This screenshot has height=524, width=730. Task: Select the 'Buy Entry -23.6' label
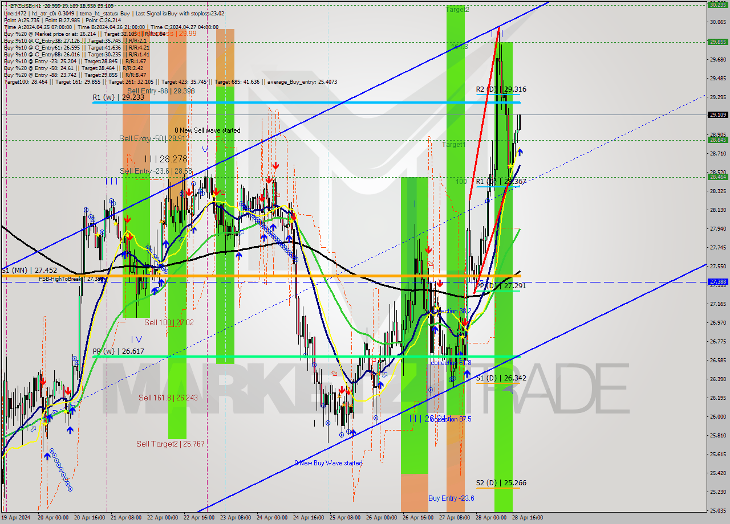coord(452,498)
